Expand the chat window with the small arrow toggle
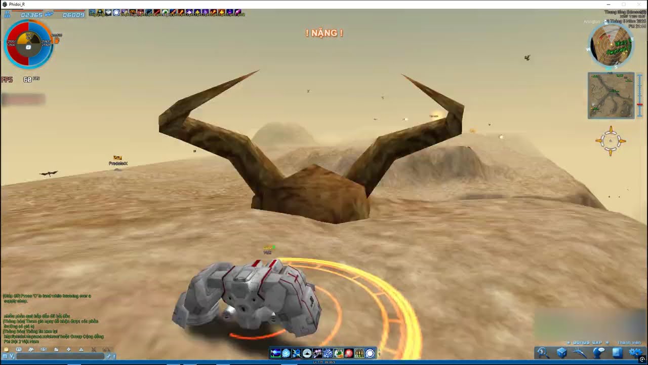The width and height of the screenshot is (648, 365). (114, 356)
